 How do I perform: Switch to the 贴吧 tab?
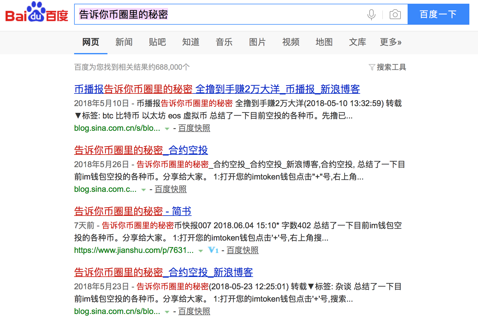click(157, 42)
